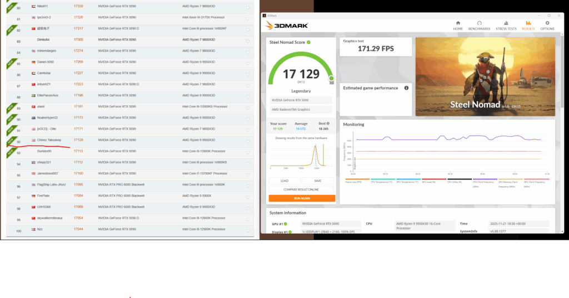The image size is (569, 298).
Task: Click the flag beside Daniel-5090
Action: [33, 62]
